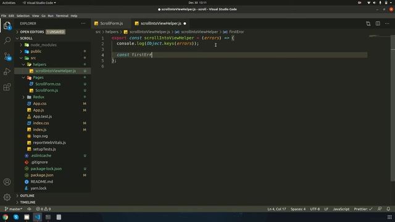The image size is (395, 222).
Task: Open the Run and Debug view
Action: (x=7, y=72)
